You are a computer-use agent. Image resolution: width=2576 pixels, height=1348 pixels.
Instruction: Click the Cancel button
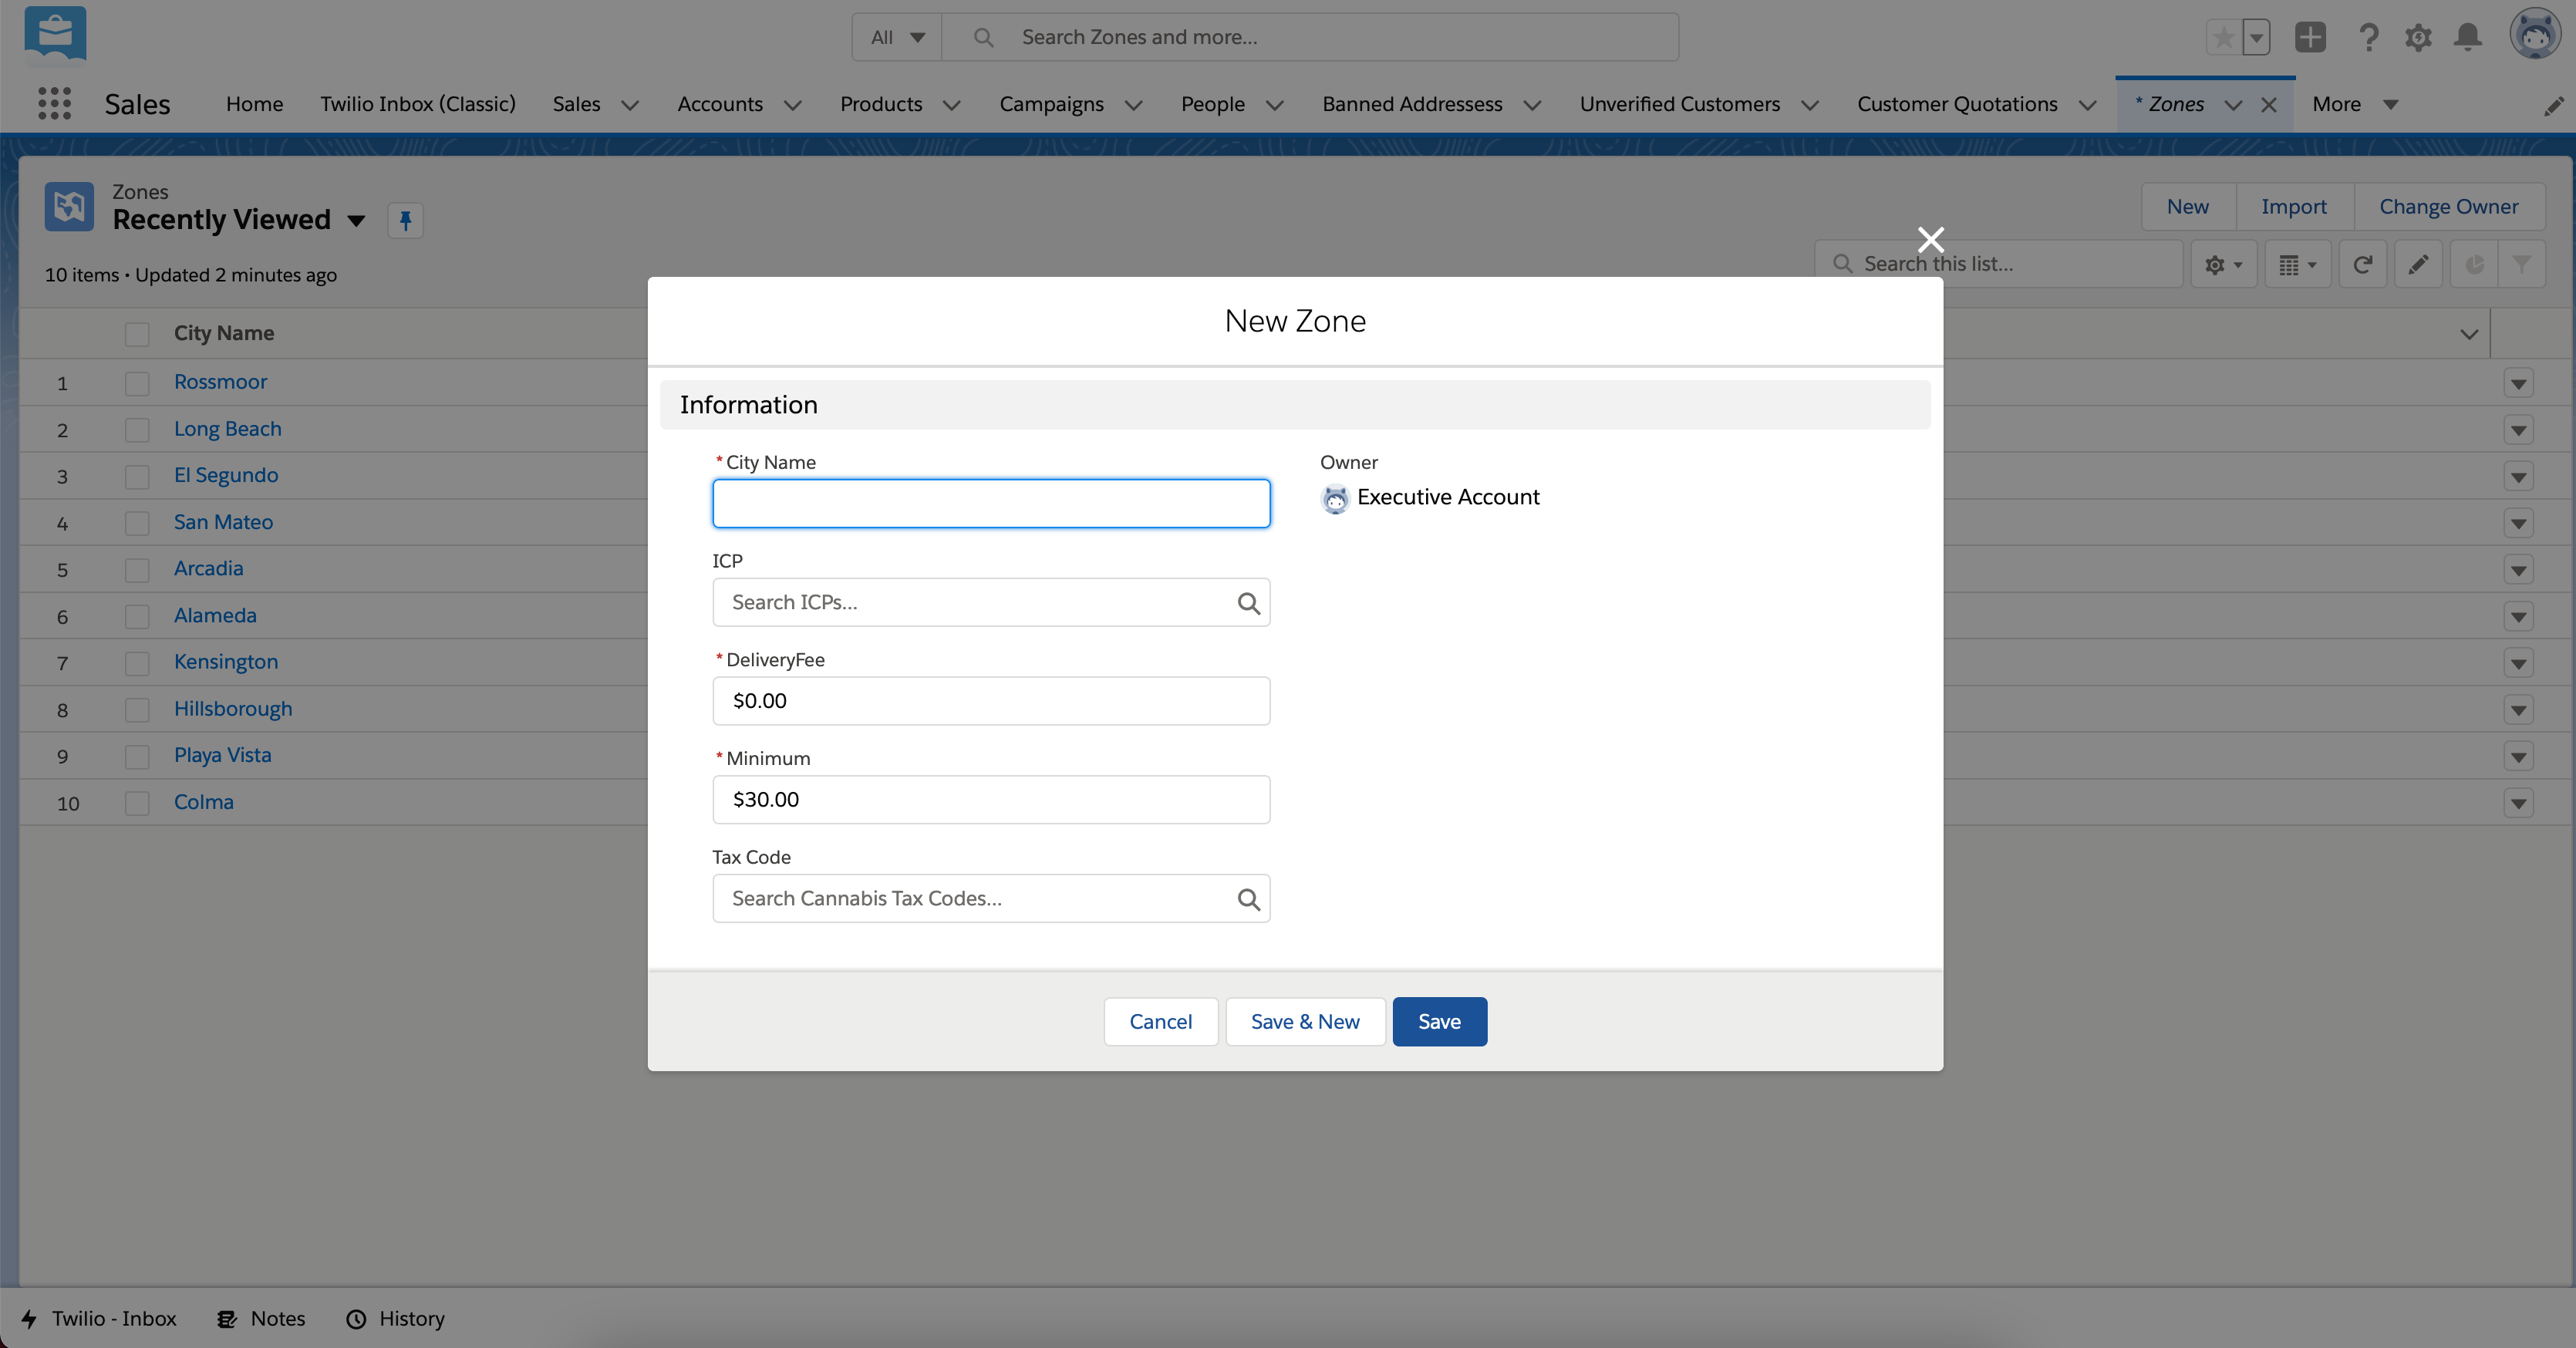point(1160,1021)
